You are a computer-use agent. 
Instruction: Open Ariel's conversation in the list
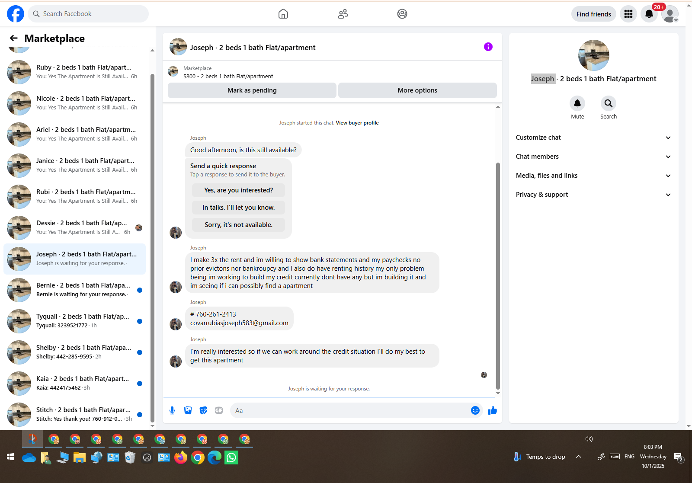click(74, 134)
